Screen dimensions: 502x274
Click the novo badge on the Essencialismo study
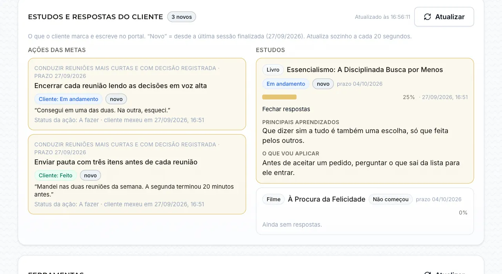click(x=323, y=84)
